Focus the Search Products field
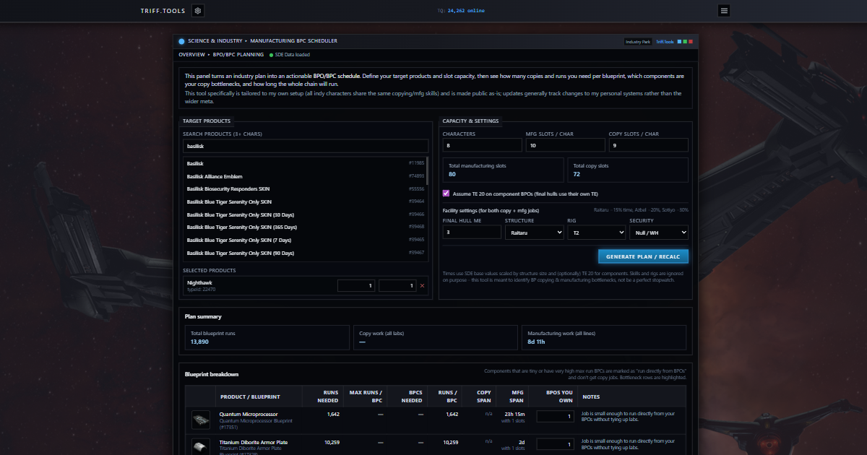The image size is (867, 455). pos(306,146)
